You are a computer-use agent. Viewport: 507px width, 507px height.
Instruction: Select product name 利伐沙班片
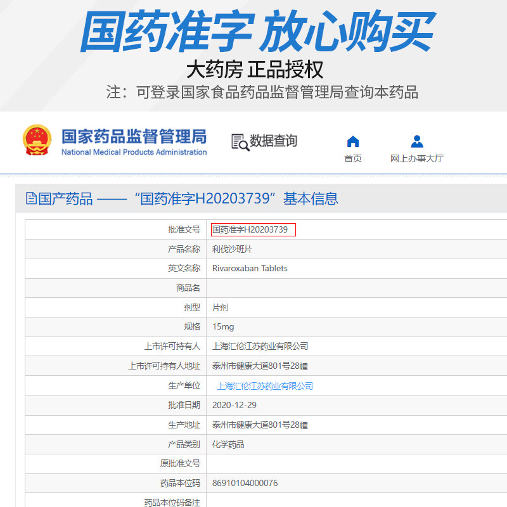[x=232, y=249]
